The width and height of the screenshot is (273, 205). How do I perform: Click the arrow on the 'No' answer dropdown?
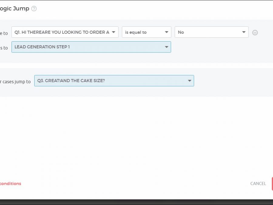[244, 32]
